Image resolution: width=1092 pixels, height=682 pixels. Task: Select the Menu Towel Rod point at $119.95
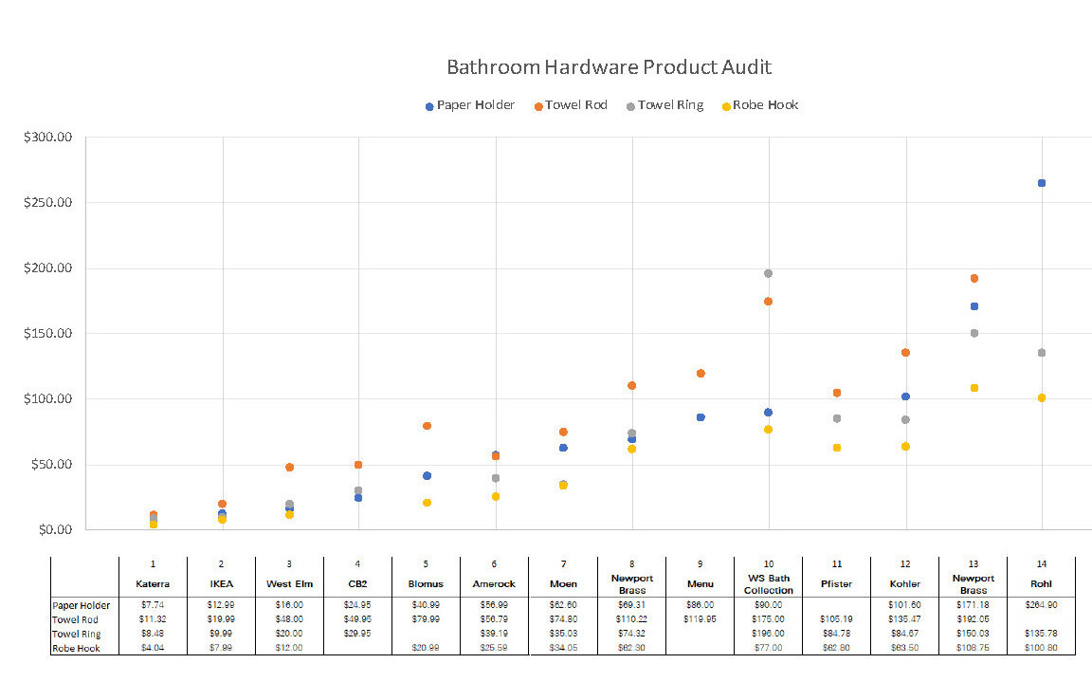pyautogui.click(x=701, y=374)
